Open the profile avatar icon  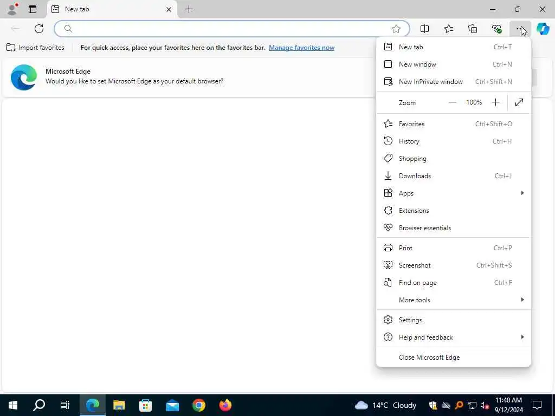pyautogui.click(x=12, y=9)
